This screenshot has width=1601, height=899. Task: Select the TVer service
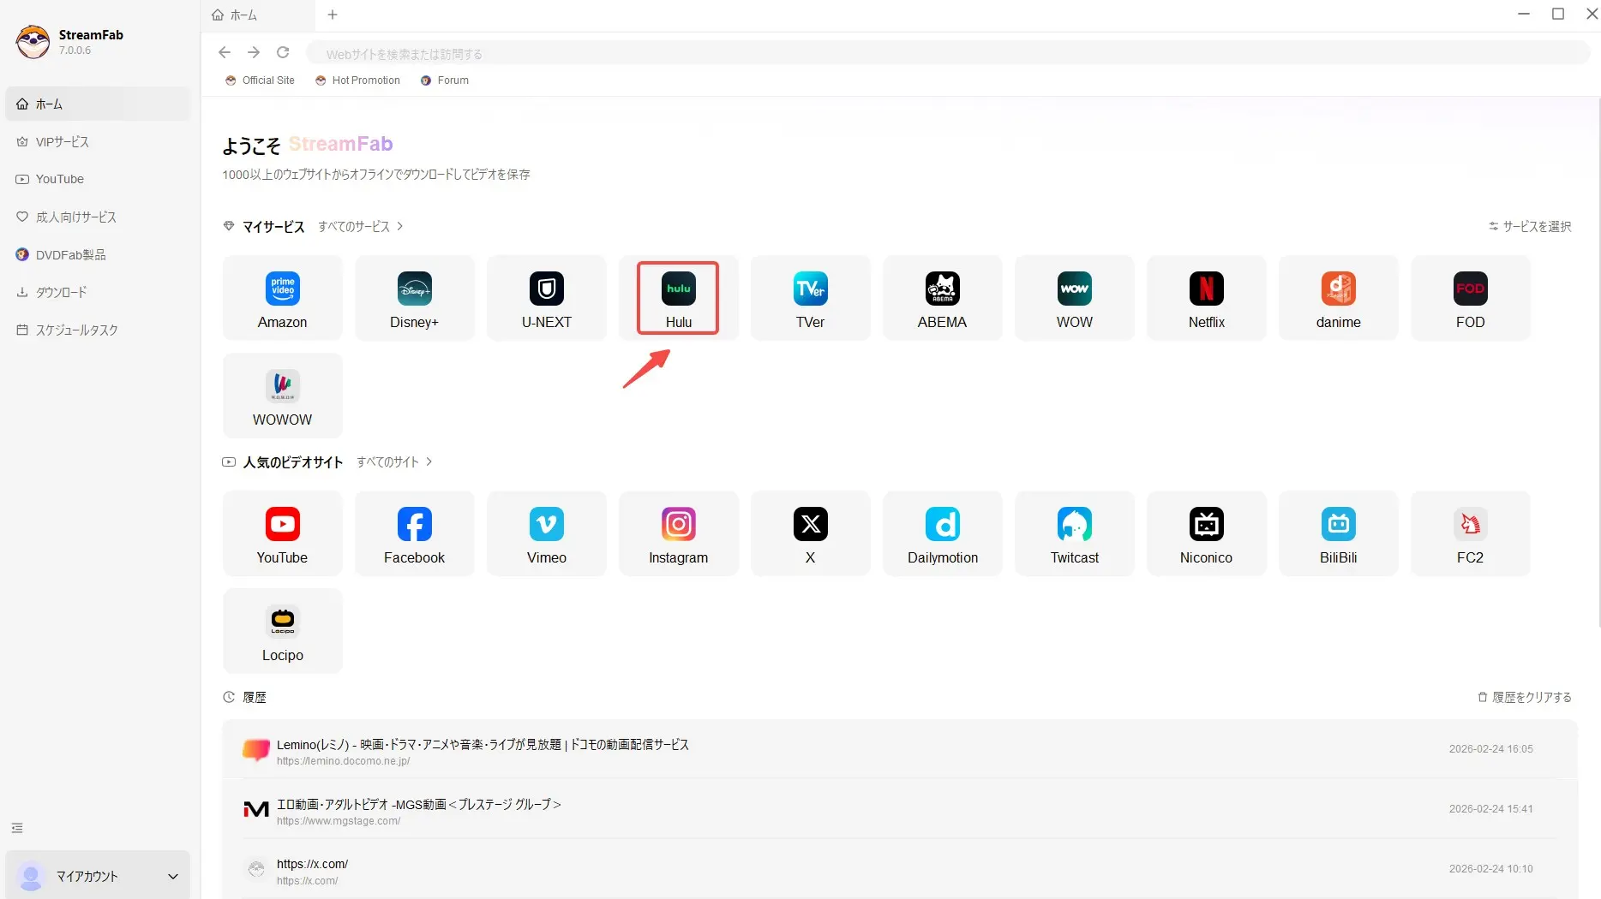point(811,298)
